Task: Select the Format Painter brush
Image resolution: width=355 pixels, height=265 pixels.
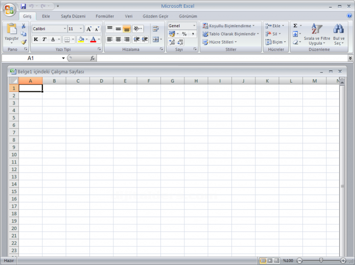Action: (x=23, y=42)
